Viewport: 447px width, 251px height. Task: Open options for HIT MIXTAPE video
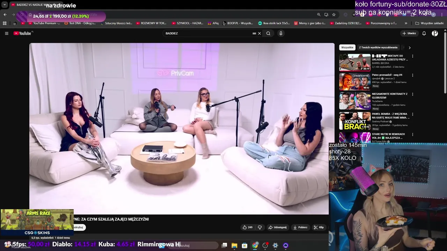pyautogui.click(x=412, y=56)
